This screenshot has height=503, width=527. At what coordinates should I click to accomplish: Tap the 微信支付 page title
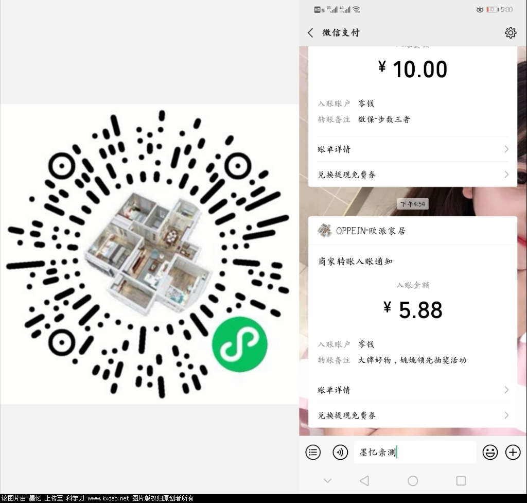pyautogui.click(x=341, y=32)
